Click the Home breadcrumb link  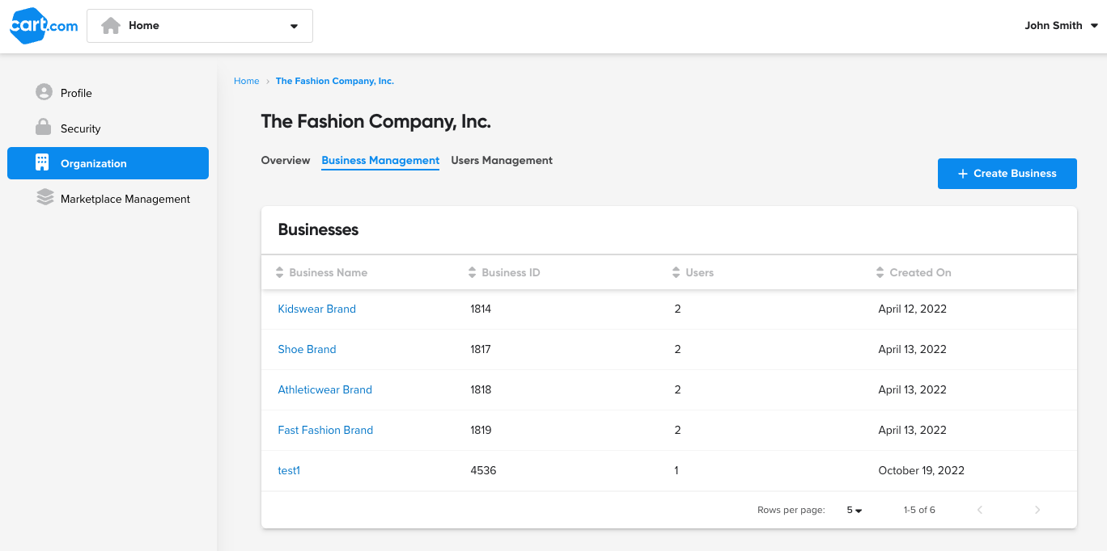click(247, 81)
